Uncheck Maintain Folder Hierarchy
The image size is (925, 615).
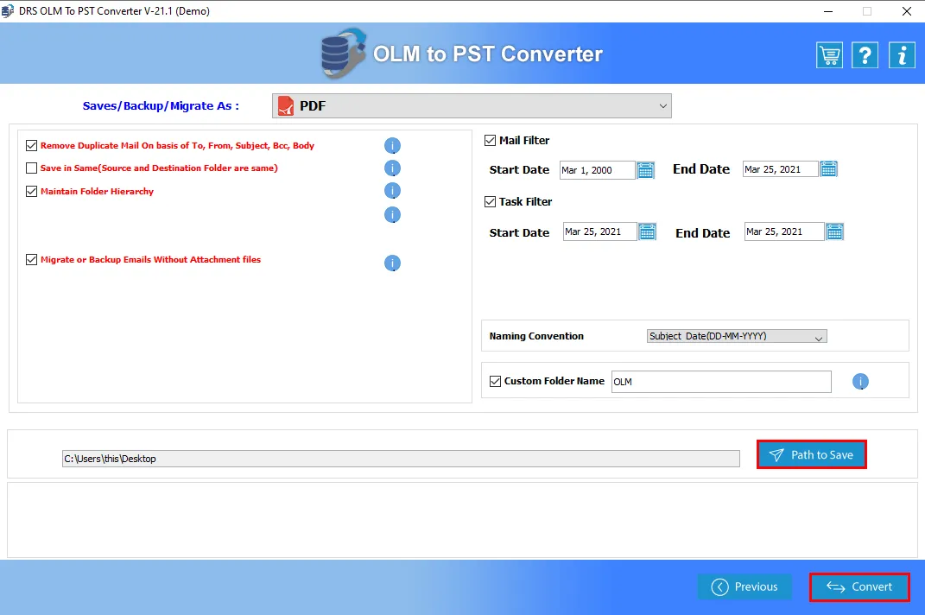pyautogui.click(x=32, y=191)
